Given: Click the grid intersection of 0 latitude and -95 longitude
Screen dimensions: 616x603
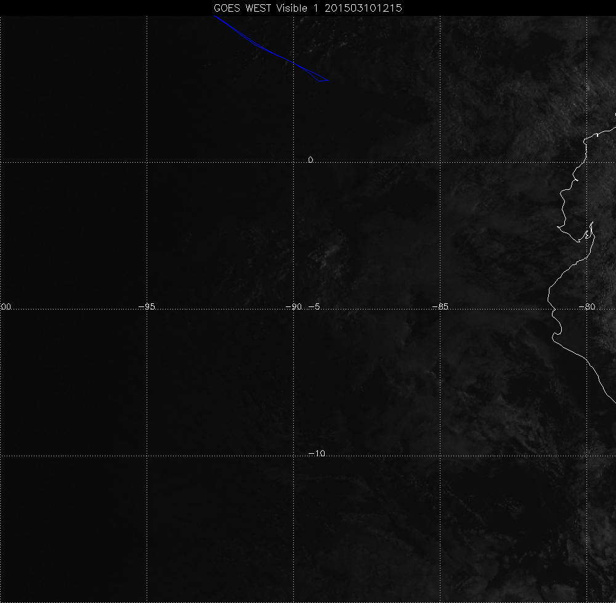Looking at the screenshot, I should pyautogui.click(x=147, y=162).
